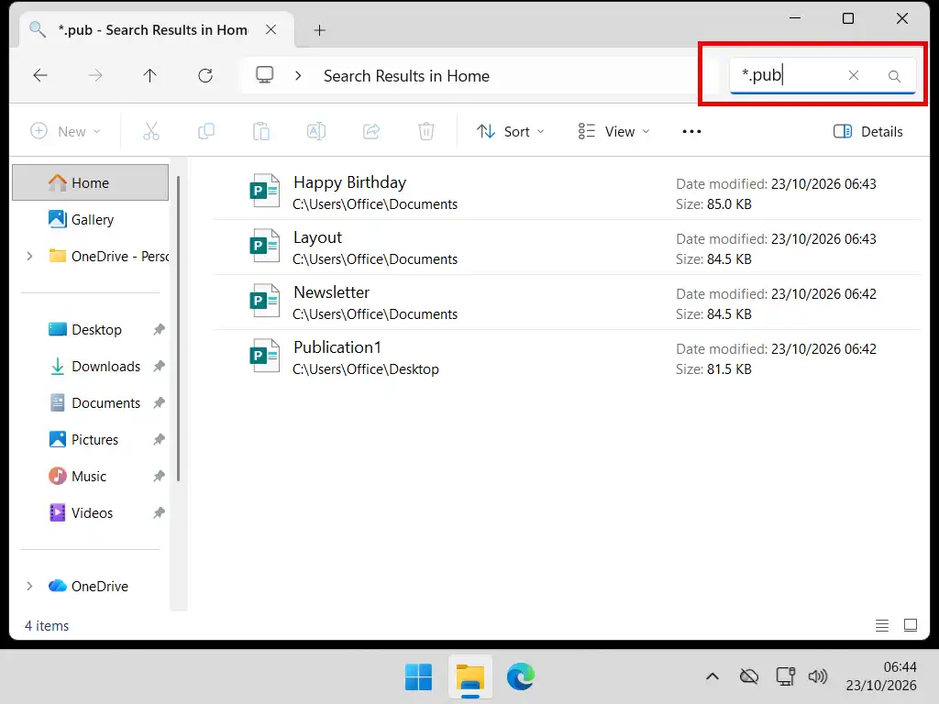Select the Layout publisher file
Screen dimensions: 939x704
click(566, 247)
